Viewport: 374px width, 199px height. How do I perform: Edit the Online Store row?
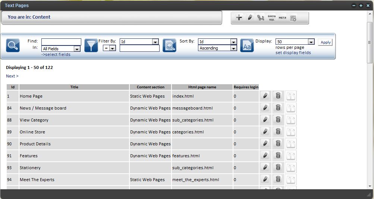point(265,132)
